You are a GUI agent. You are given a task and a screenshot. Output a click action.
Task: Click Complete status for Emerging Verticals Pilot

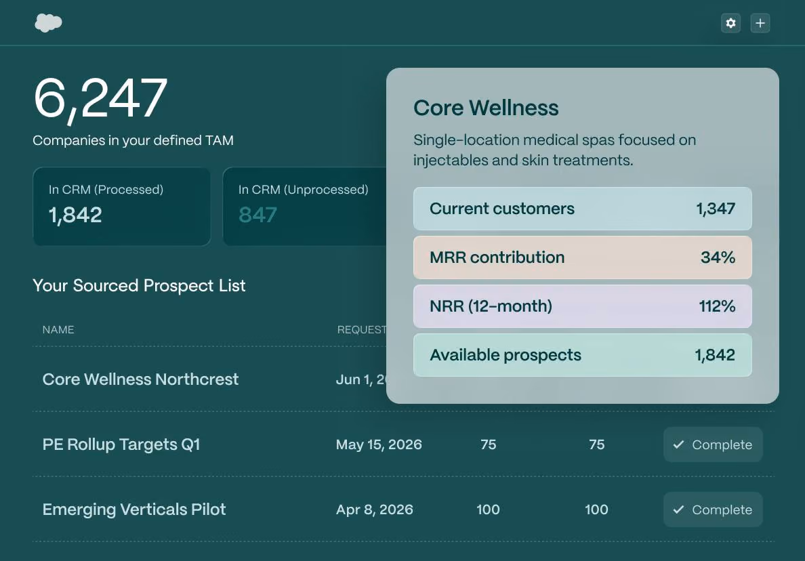713,510
